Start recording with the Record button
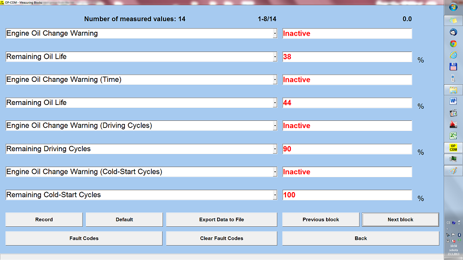 (x=44, y=220)
